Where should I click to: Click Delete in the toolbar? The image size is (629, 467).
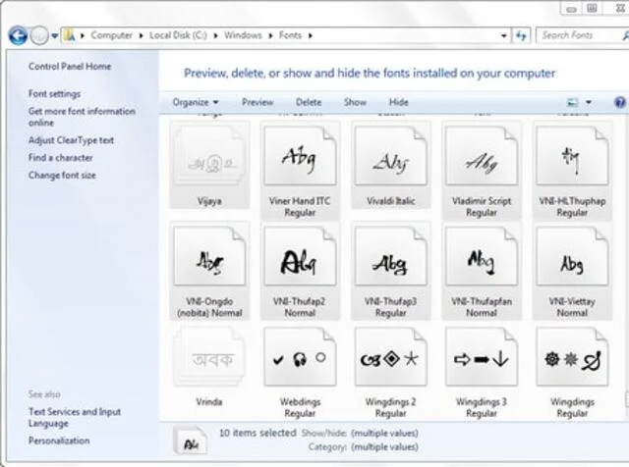309,102
